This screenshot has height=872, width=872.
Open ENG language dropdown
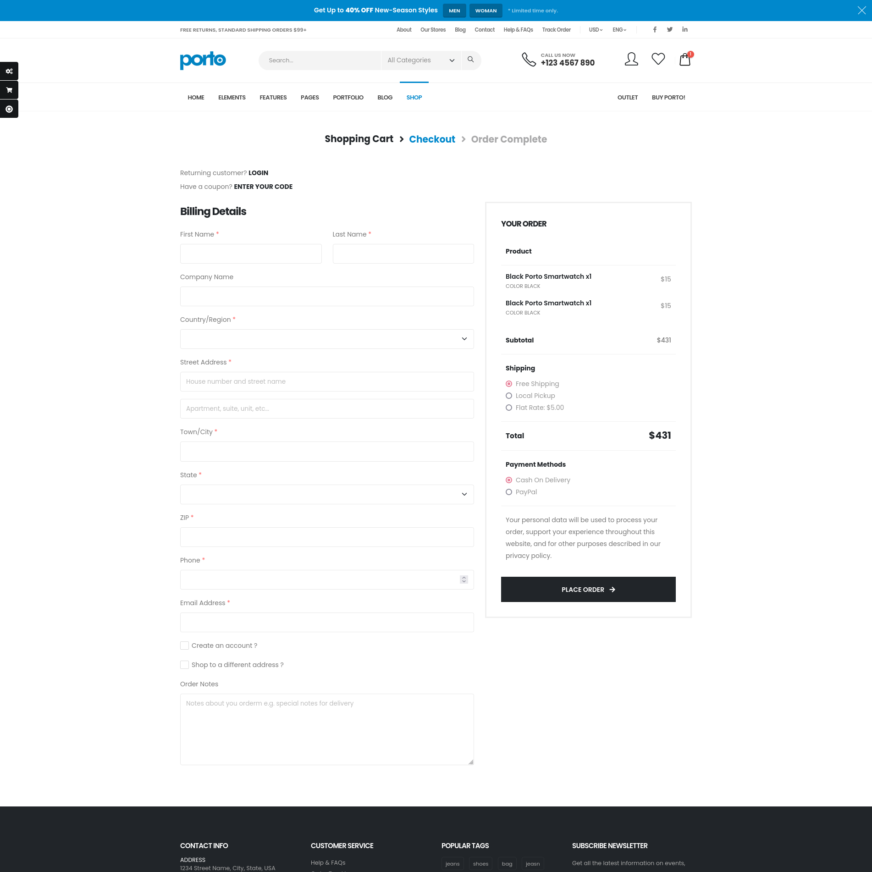tap(619, 30)
